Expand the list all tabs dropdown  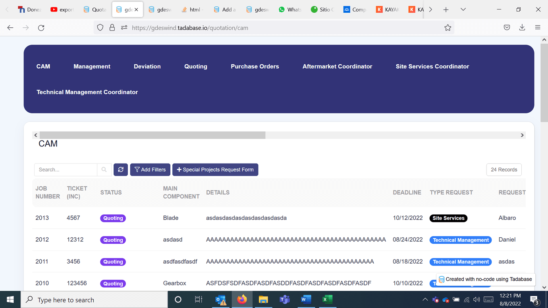click(463, 10)
